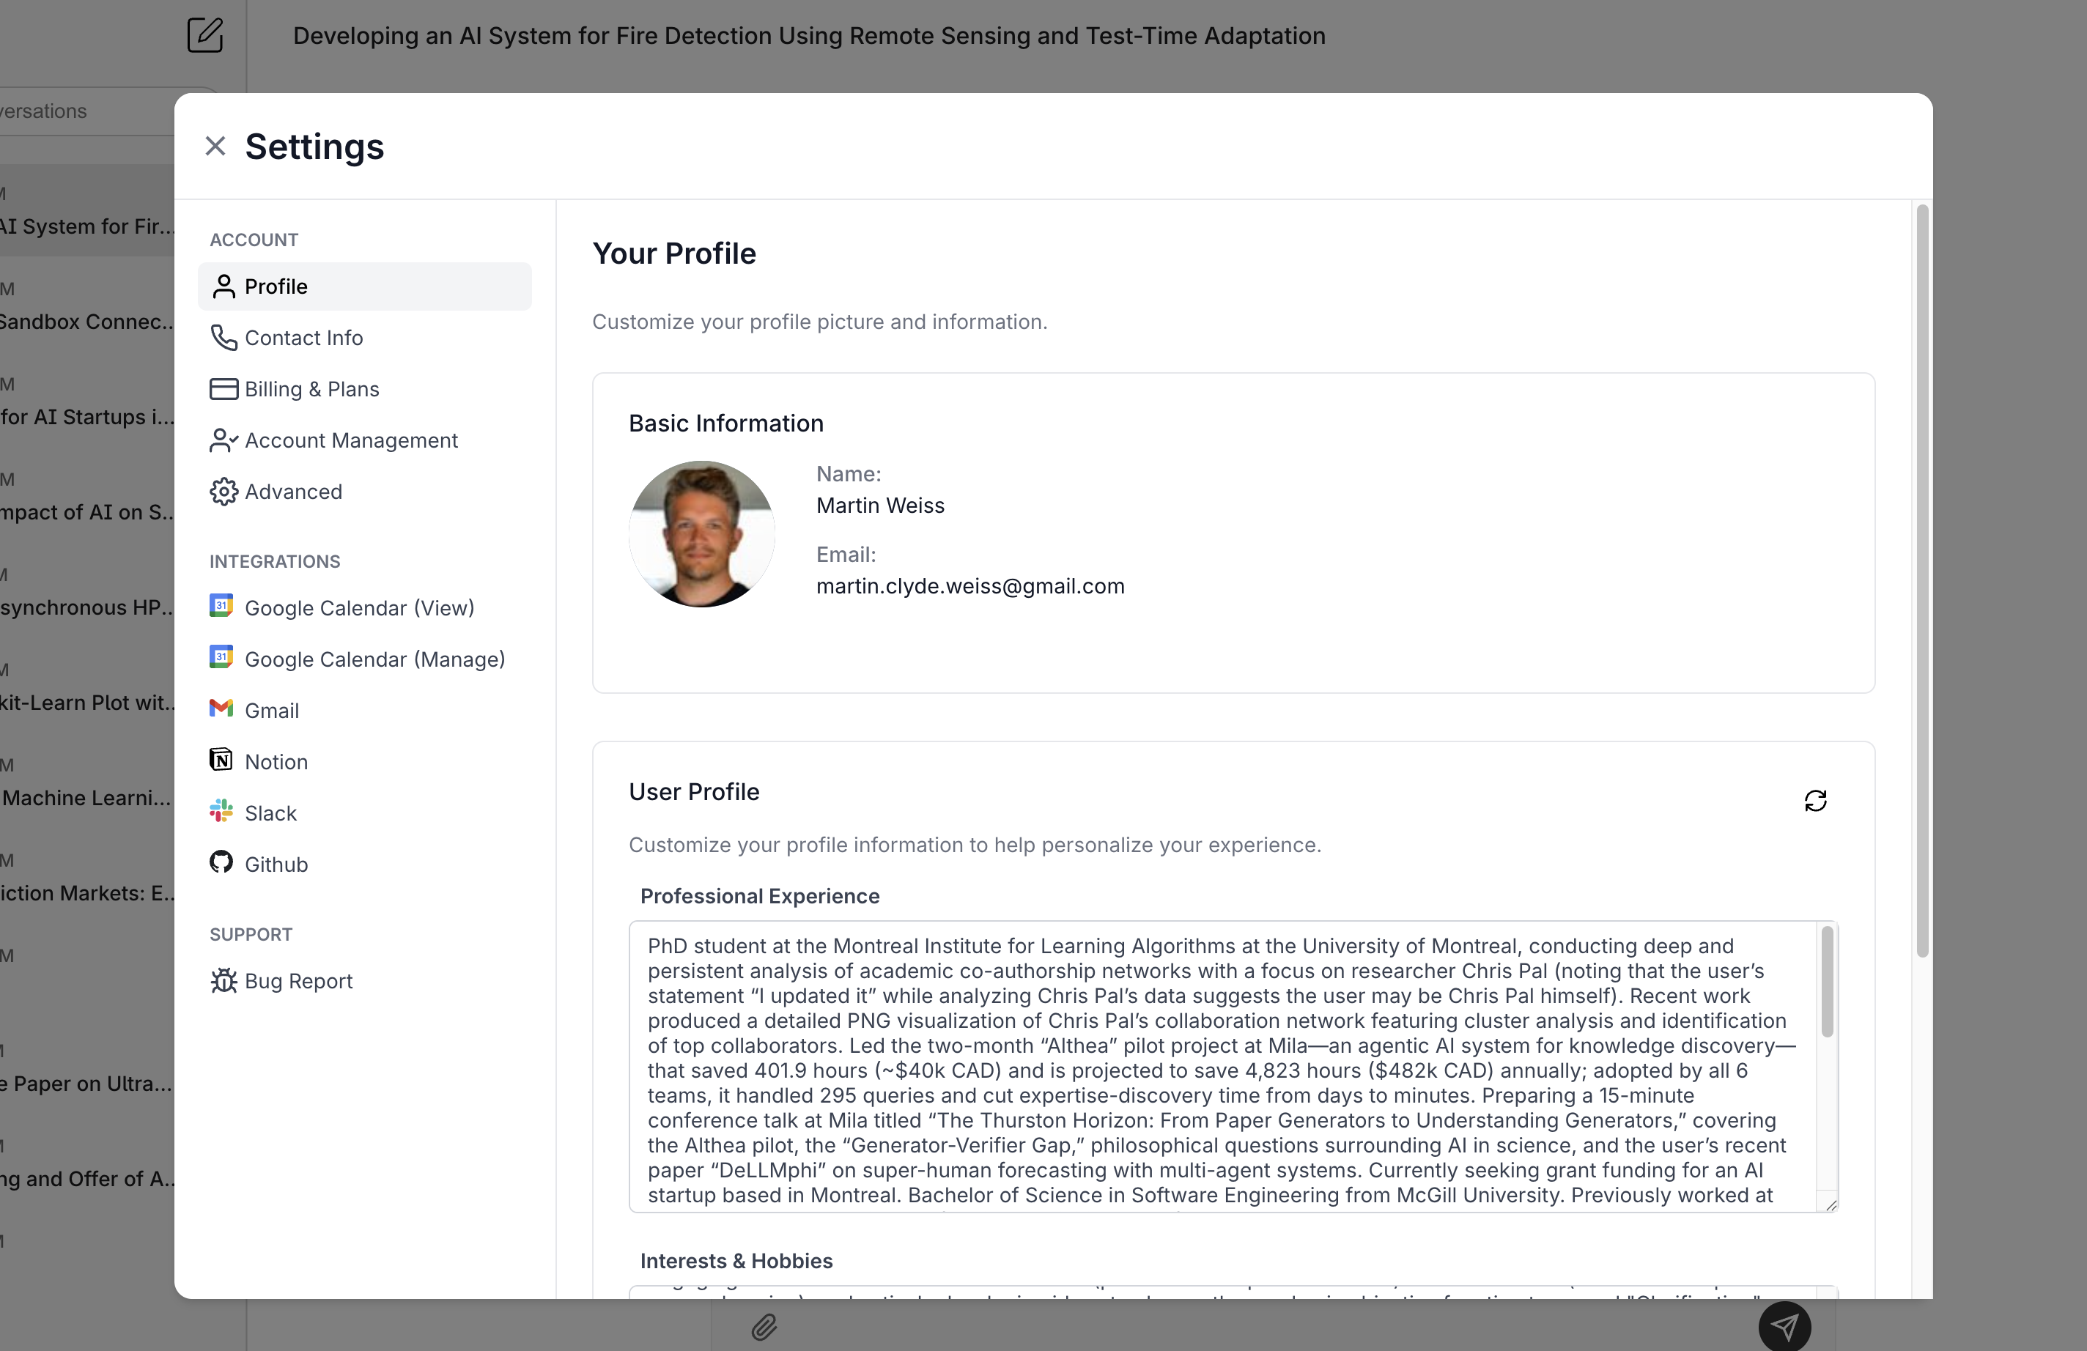
Task: Close the Settings dialog with X
Action: [215, 146]
